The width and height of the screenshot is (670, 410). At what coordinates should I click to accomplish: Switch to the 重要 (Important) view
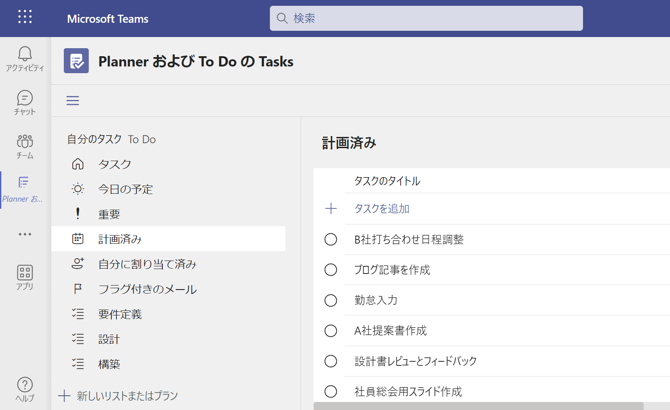point(109,214)
